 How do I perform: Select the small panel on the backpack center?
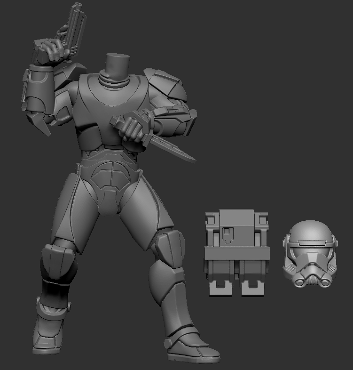pyautogui.click(x=228, y=233)
